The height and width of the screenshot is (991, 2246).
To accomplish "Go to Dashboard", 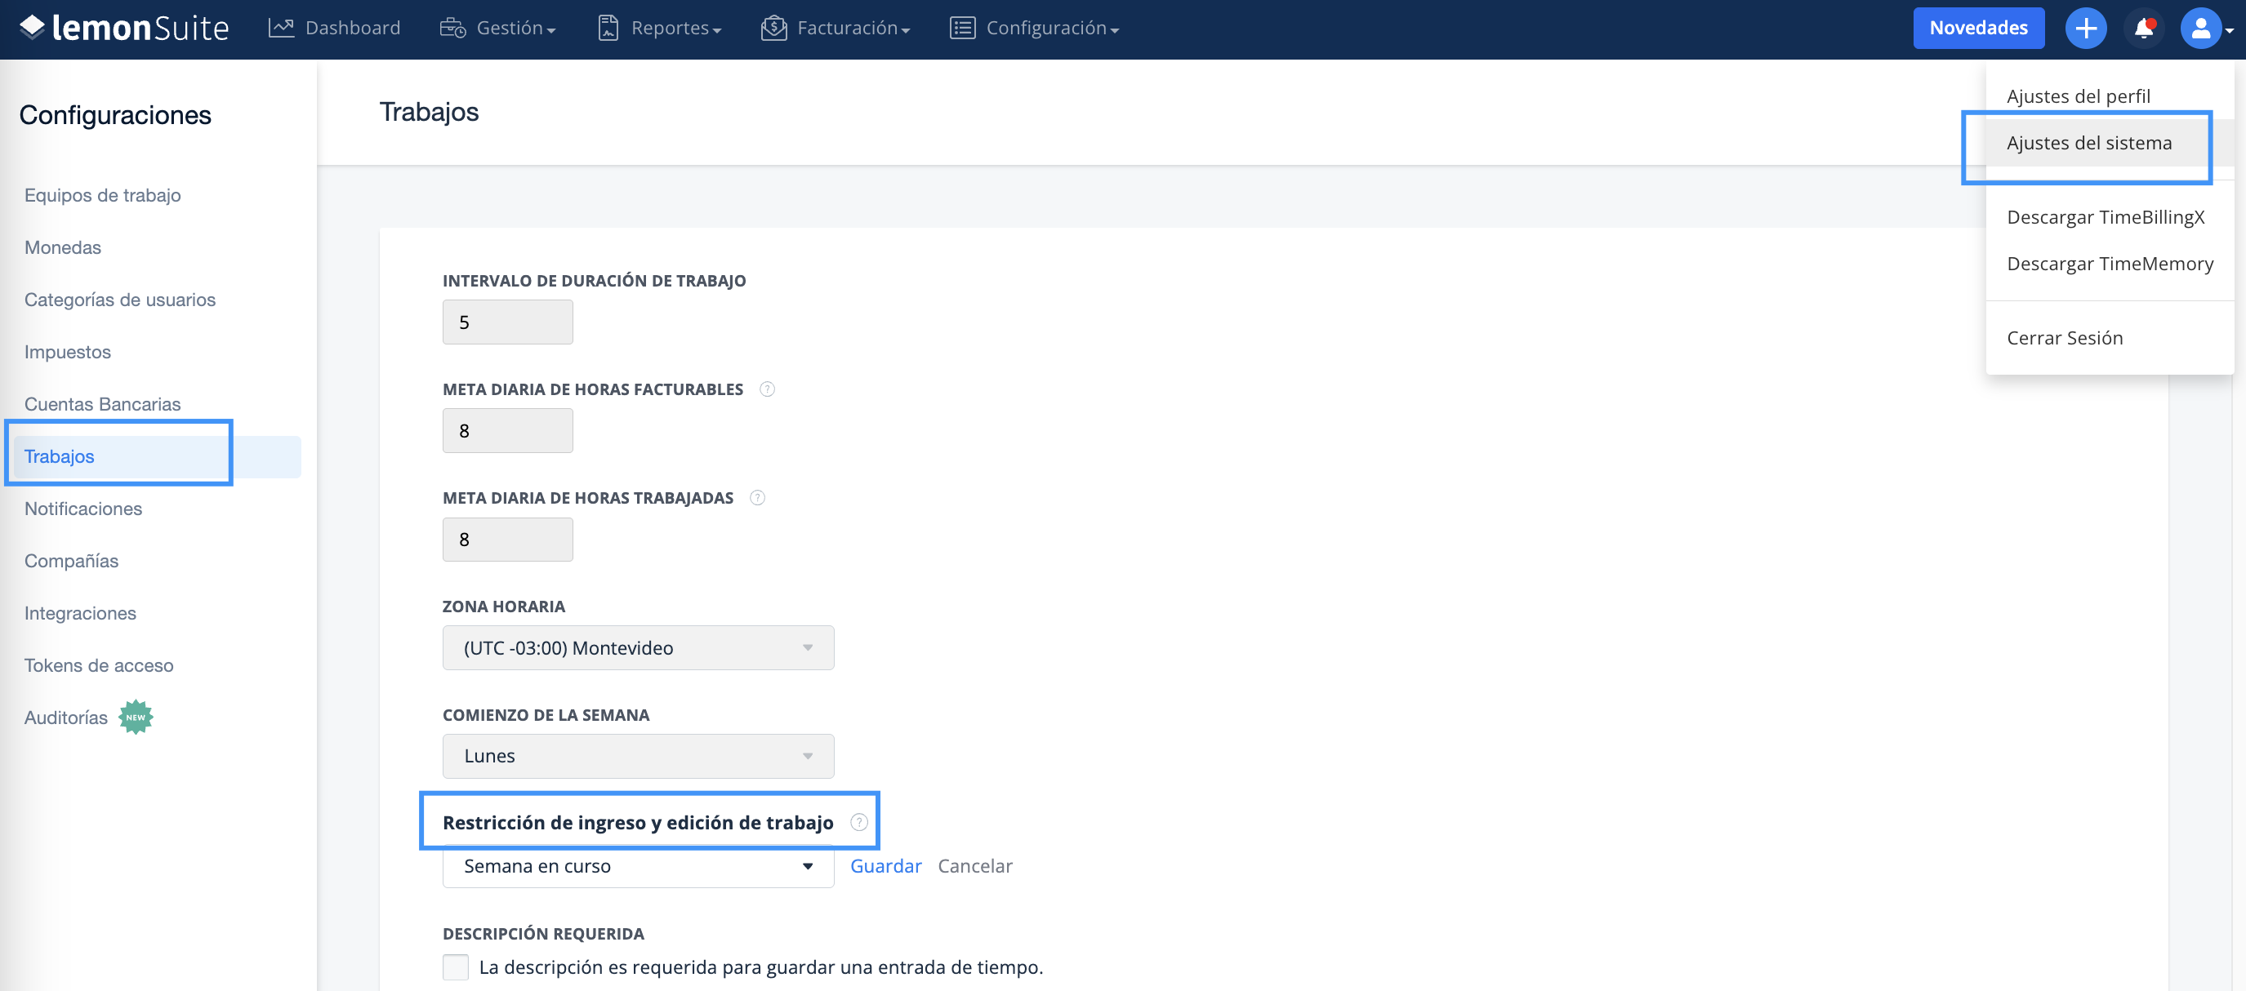I will (352, 28).
